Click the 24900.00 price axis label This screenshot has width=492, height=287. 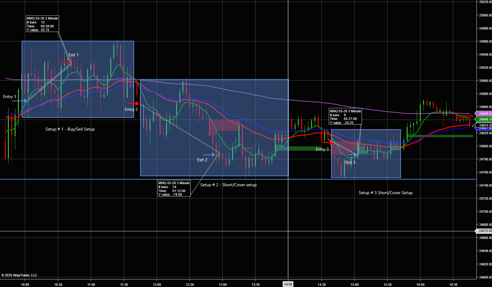coord(485,81)
